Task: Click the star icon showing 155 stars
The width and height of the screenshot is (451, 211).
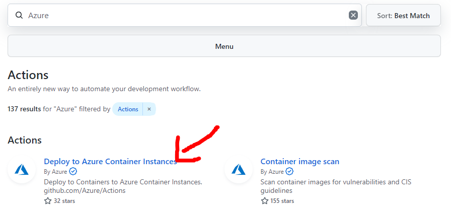Action: (x=264, y=201)
